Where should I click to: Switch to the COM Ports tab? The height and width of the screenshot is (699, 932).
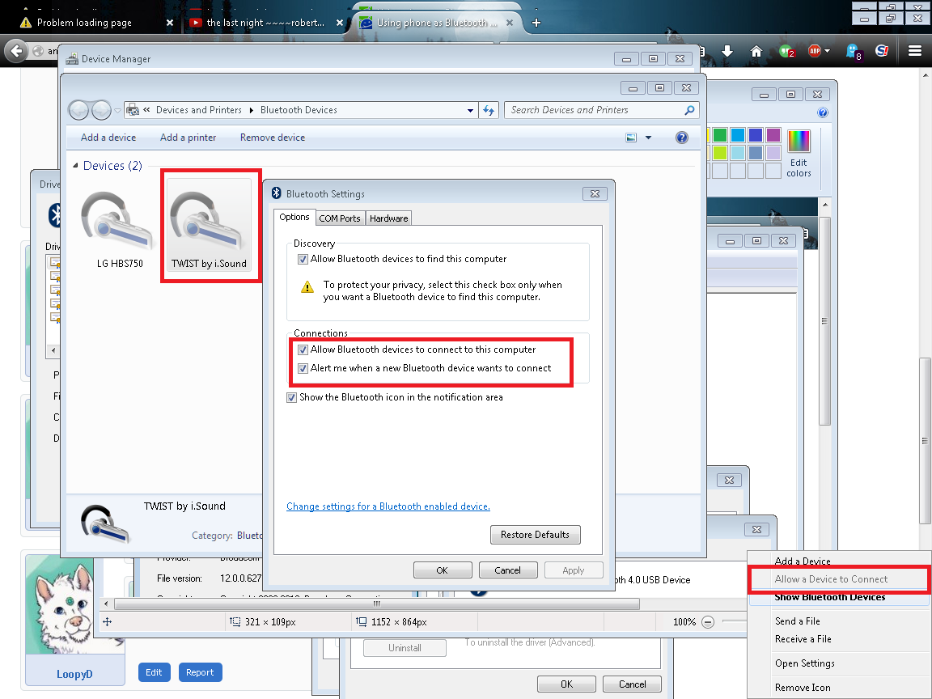click(x=339, y=218)
